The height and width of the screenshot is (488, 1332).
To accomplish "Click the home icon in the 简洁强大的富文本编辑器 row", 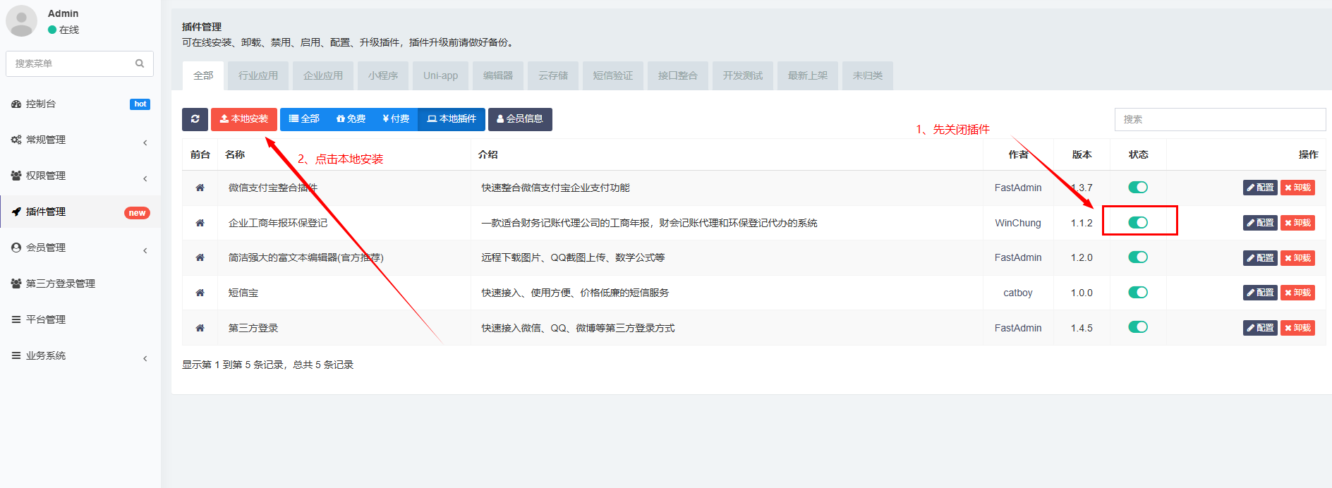I will 200,257.
